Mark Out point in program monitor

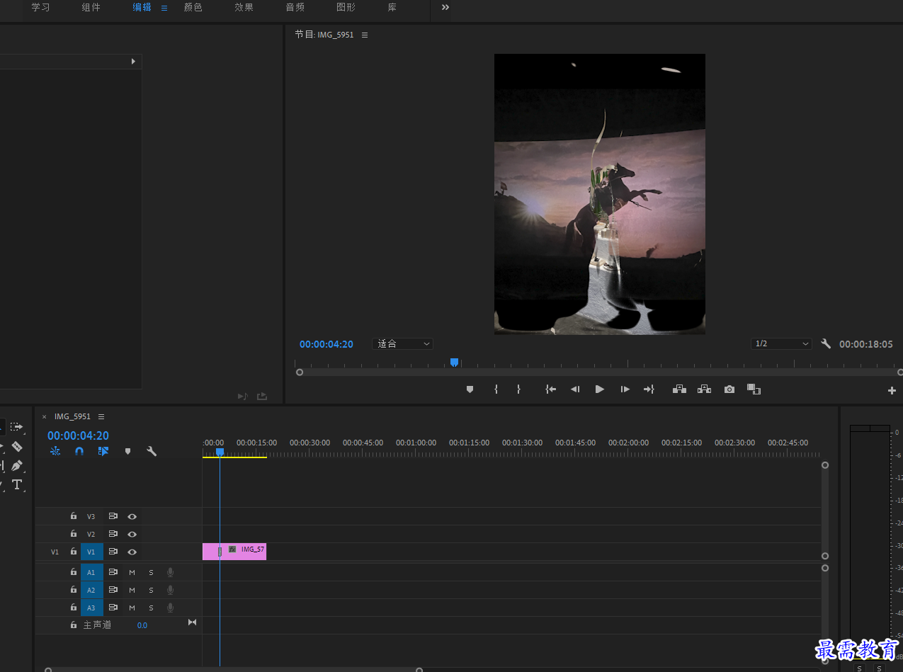(518, 389)
